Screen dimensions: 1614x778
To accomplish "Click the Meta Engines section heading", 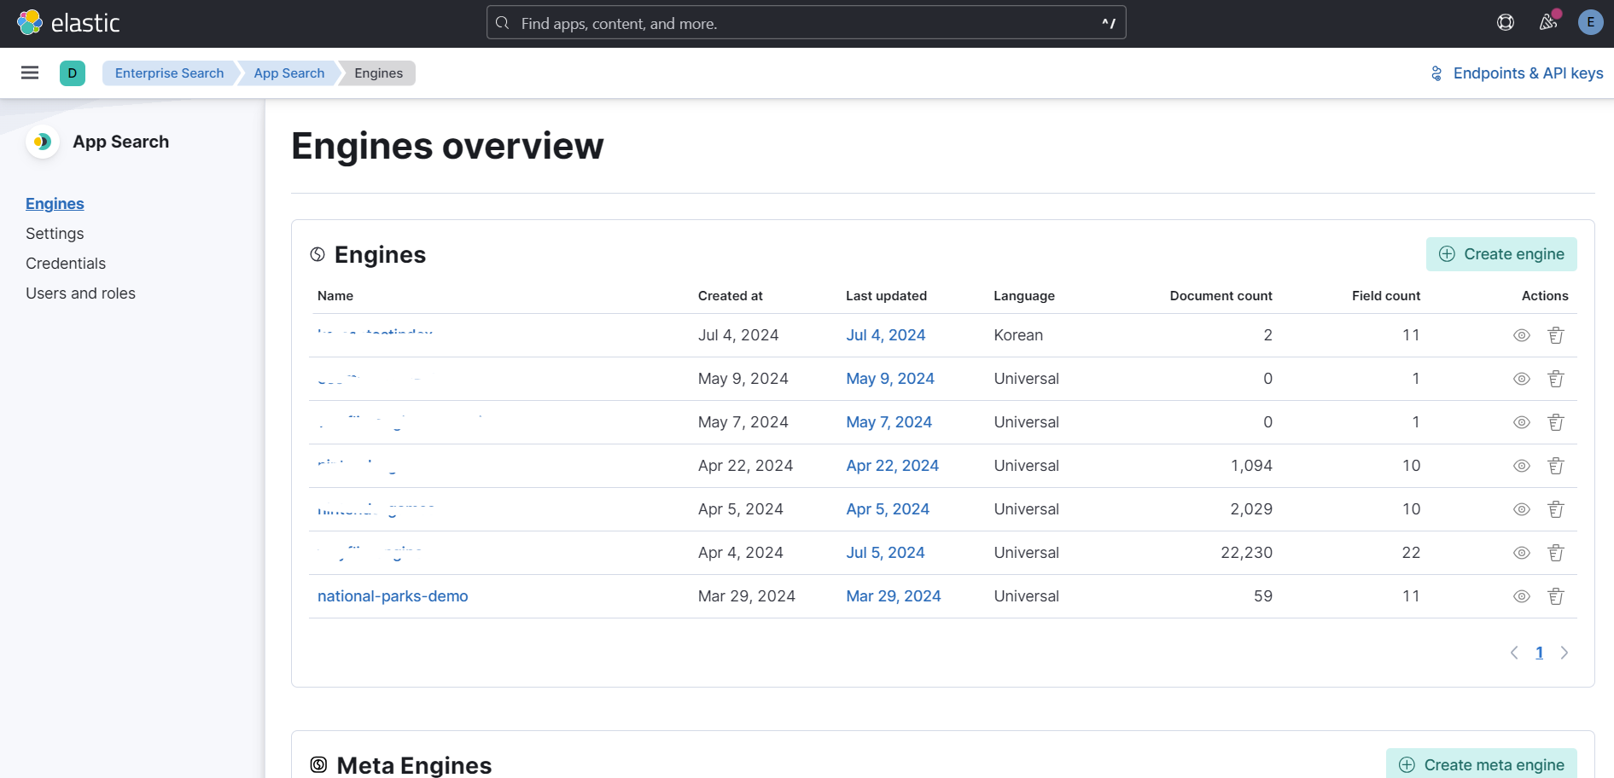I will click(x=414, y=765).
